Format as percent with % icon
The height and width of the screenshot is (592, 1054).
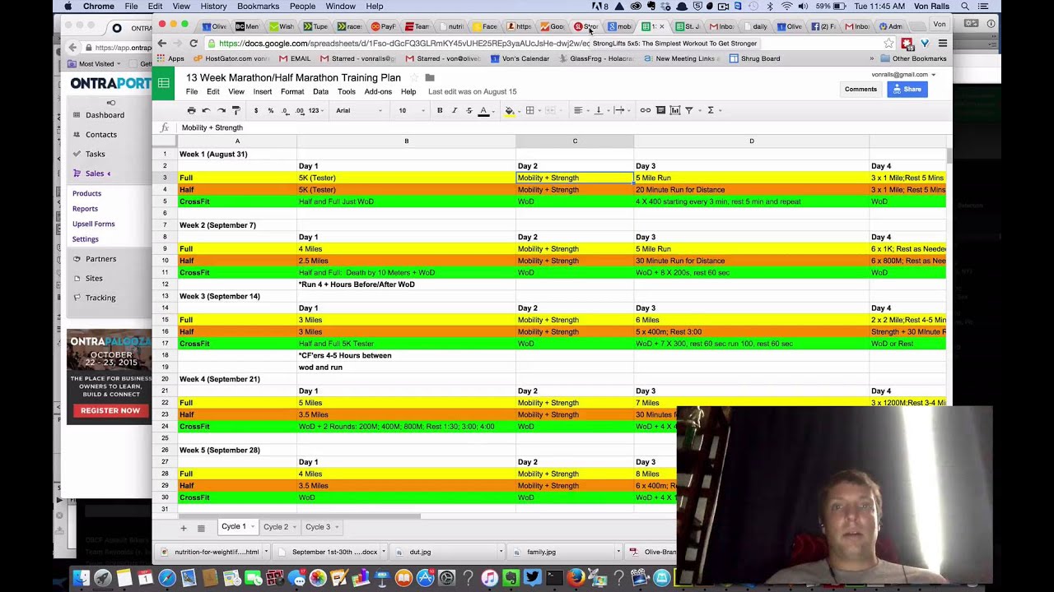click(270, 110)
